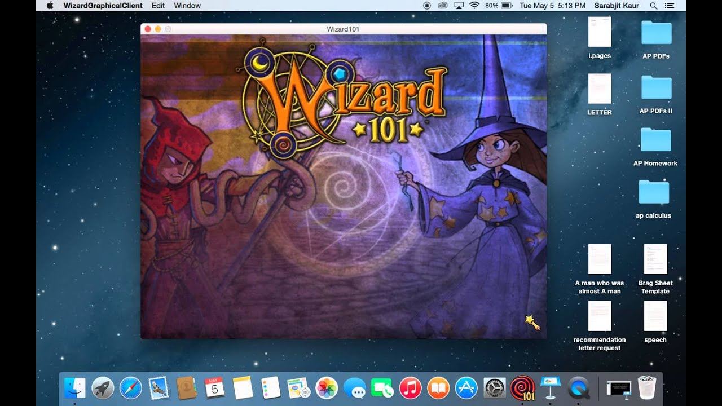The height and width of the screenshot is (406, 722).
Task: Open Notes app in the dock
Action: (243, 388)
